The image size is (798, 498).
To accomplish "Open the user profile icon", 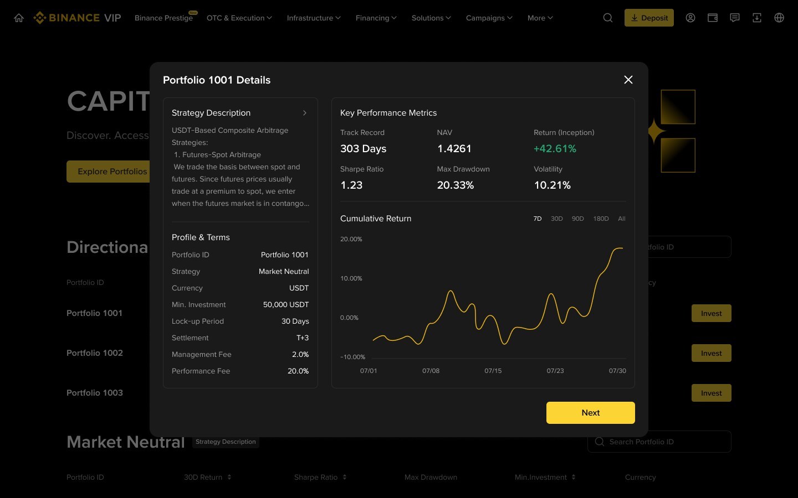I will point(690,18).
